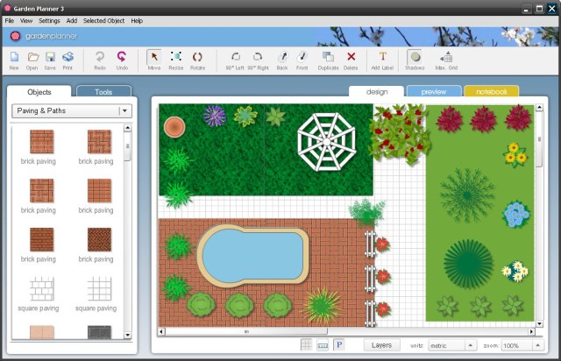Click the canvas scroll-left arrow
This screenshot has height=361, width=561.
pos(161,332)
